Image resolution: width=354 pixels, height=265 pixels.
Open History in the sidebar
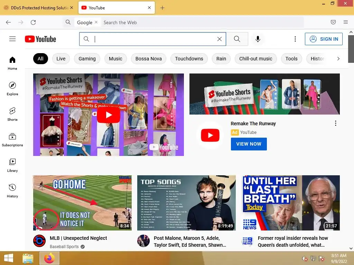tap(12, 191)
